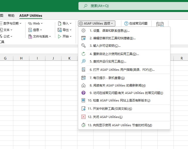Open the 开始 dropdown arrow
The width and height of the screenshot is (188, 149).
pyautogui.click(x=70, y=36)
